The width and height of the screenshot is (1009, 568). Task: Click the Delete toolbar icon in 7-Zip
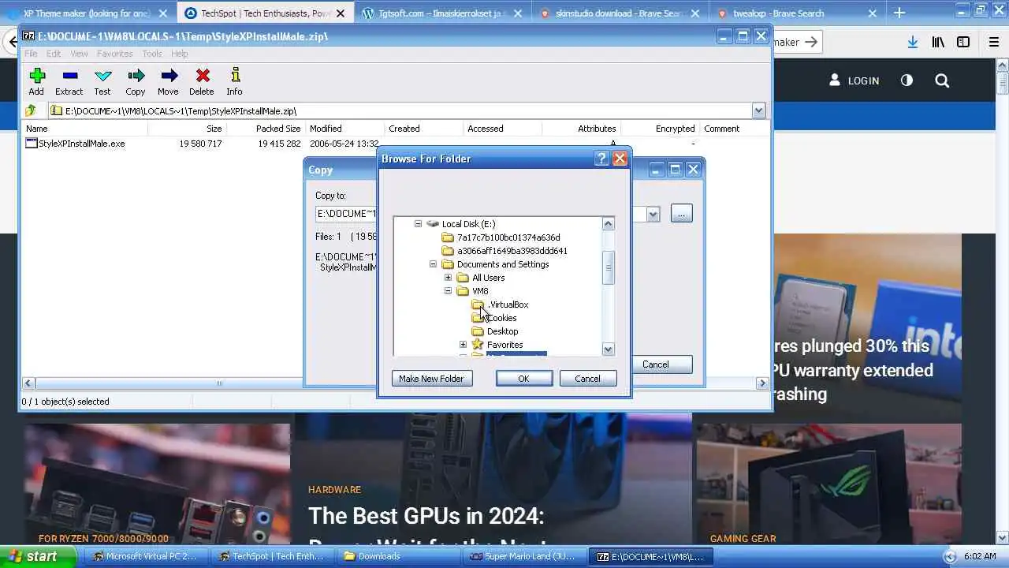[x=203, y=76]
